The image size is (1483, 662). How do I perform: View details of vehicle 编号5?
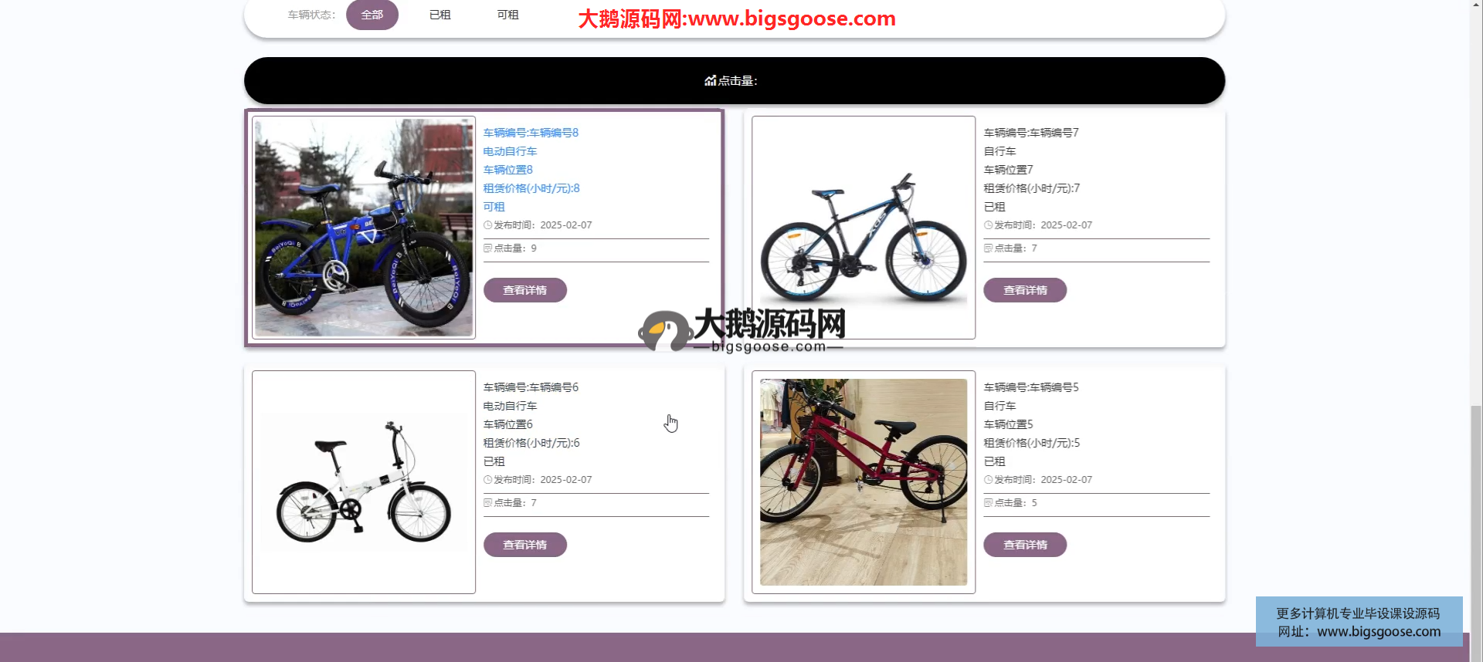(1024, 545)
